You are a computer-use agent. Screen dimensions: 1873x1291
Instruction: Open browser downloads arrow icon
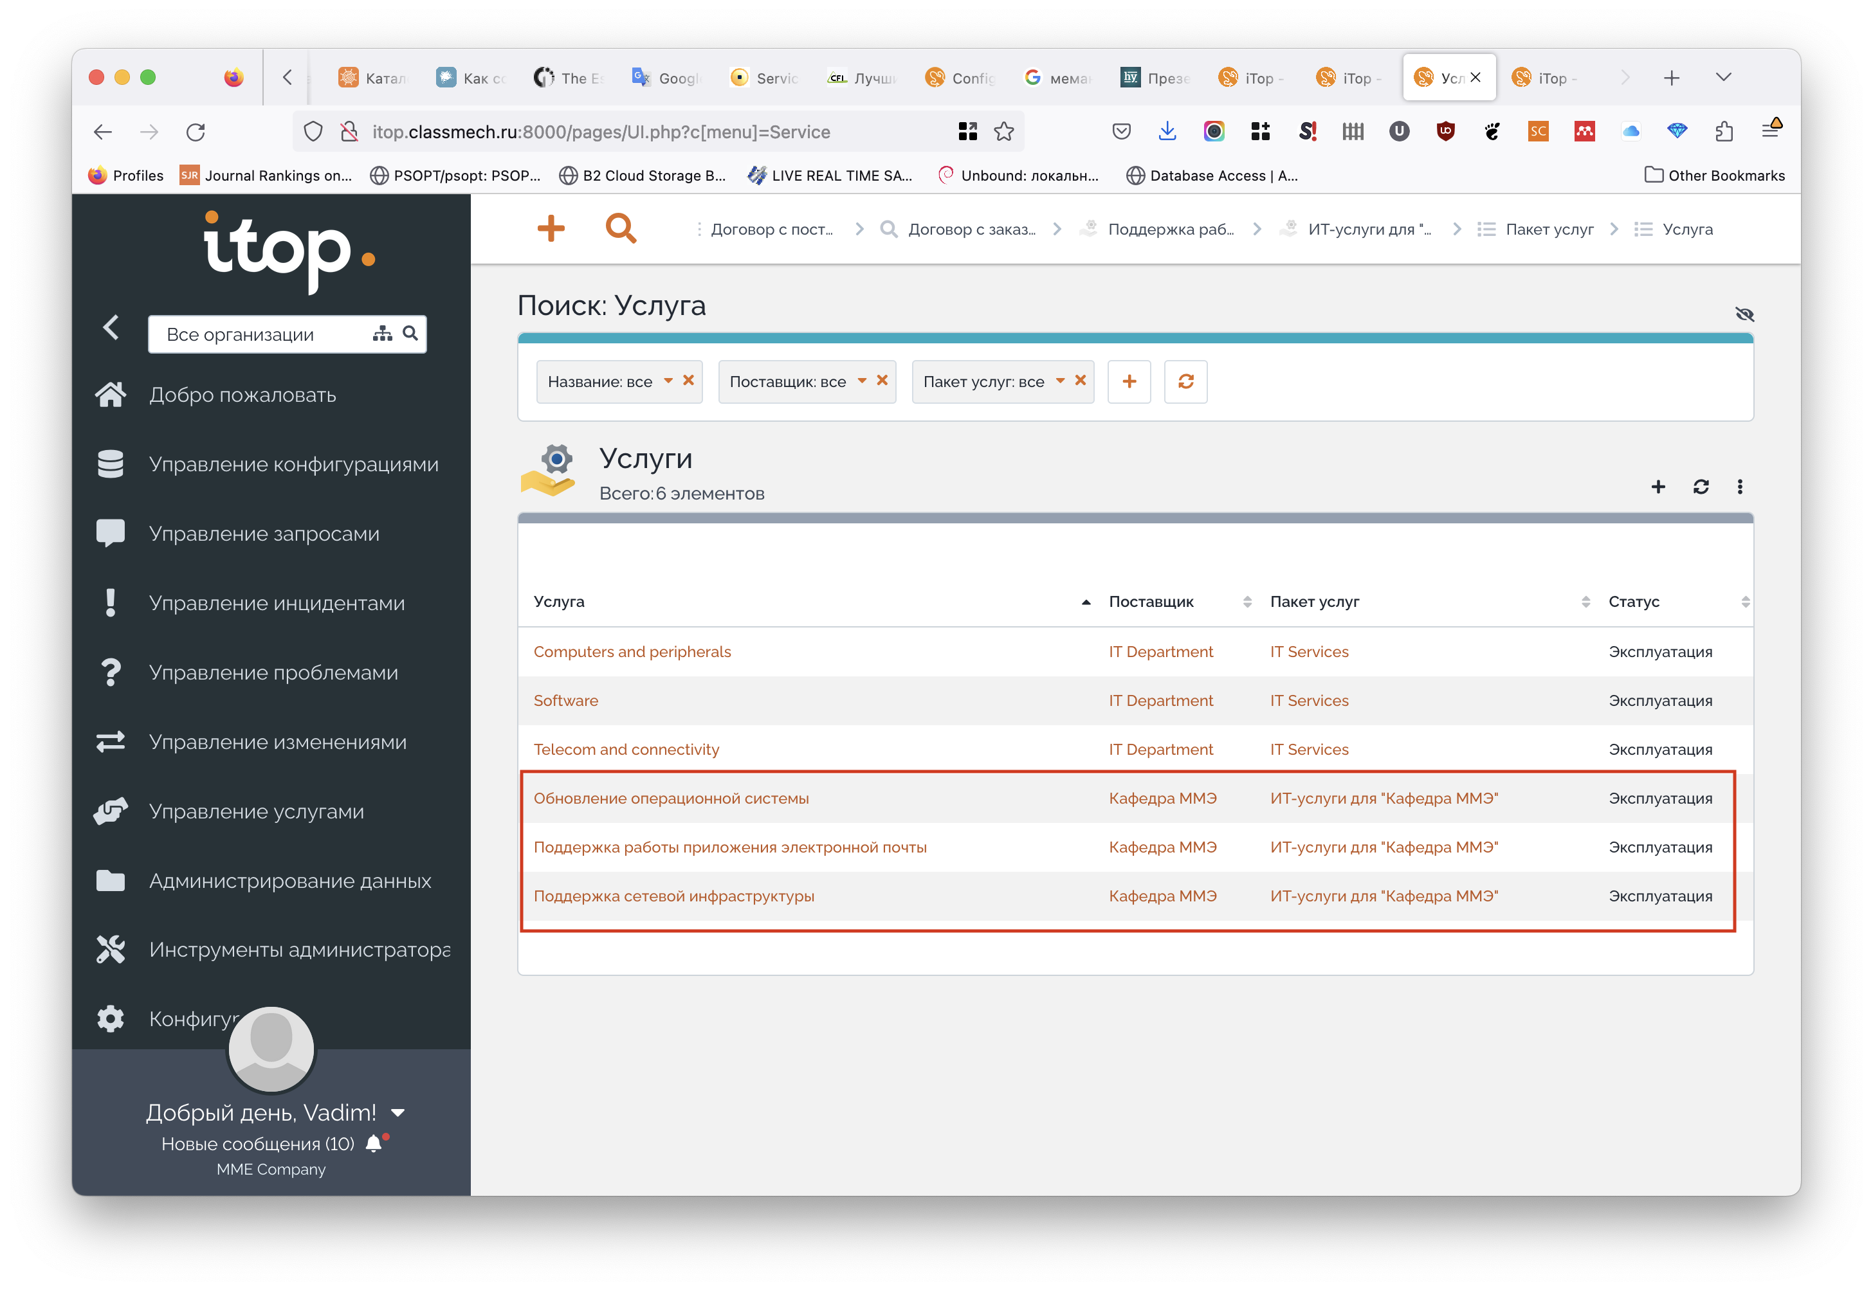tap(1167, 131)
